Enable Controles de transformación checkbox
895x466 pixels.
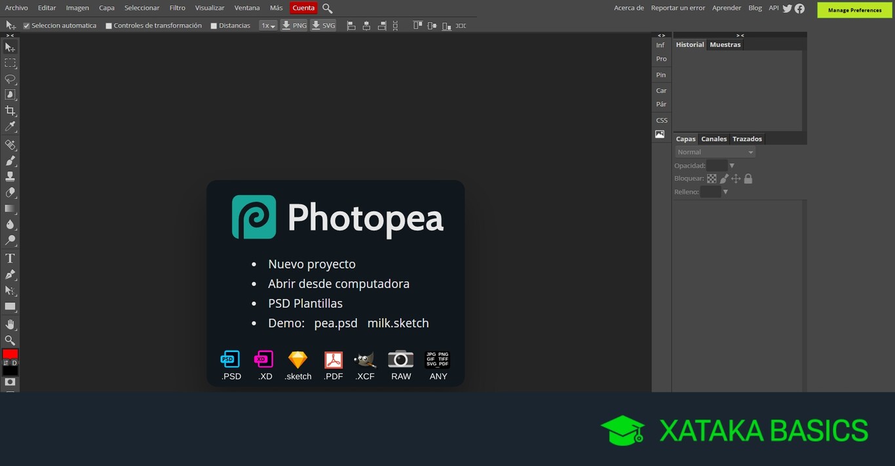109,26
